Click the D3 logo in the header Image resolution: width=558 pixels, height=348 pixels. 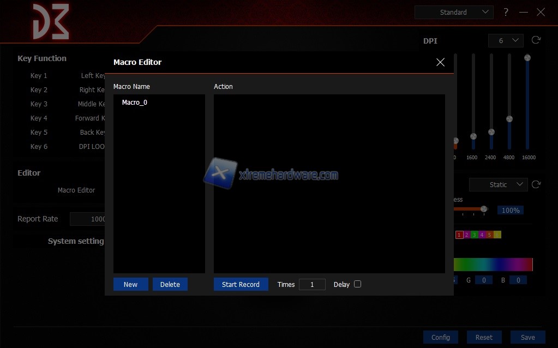[x=50, y=21]
